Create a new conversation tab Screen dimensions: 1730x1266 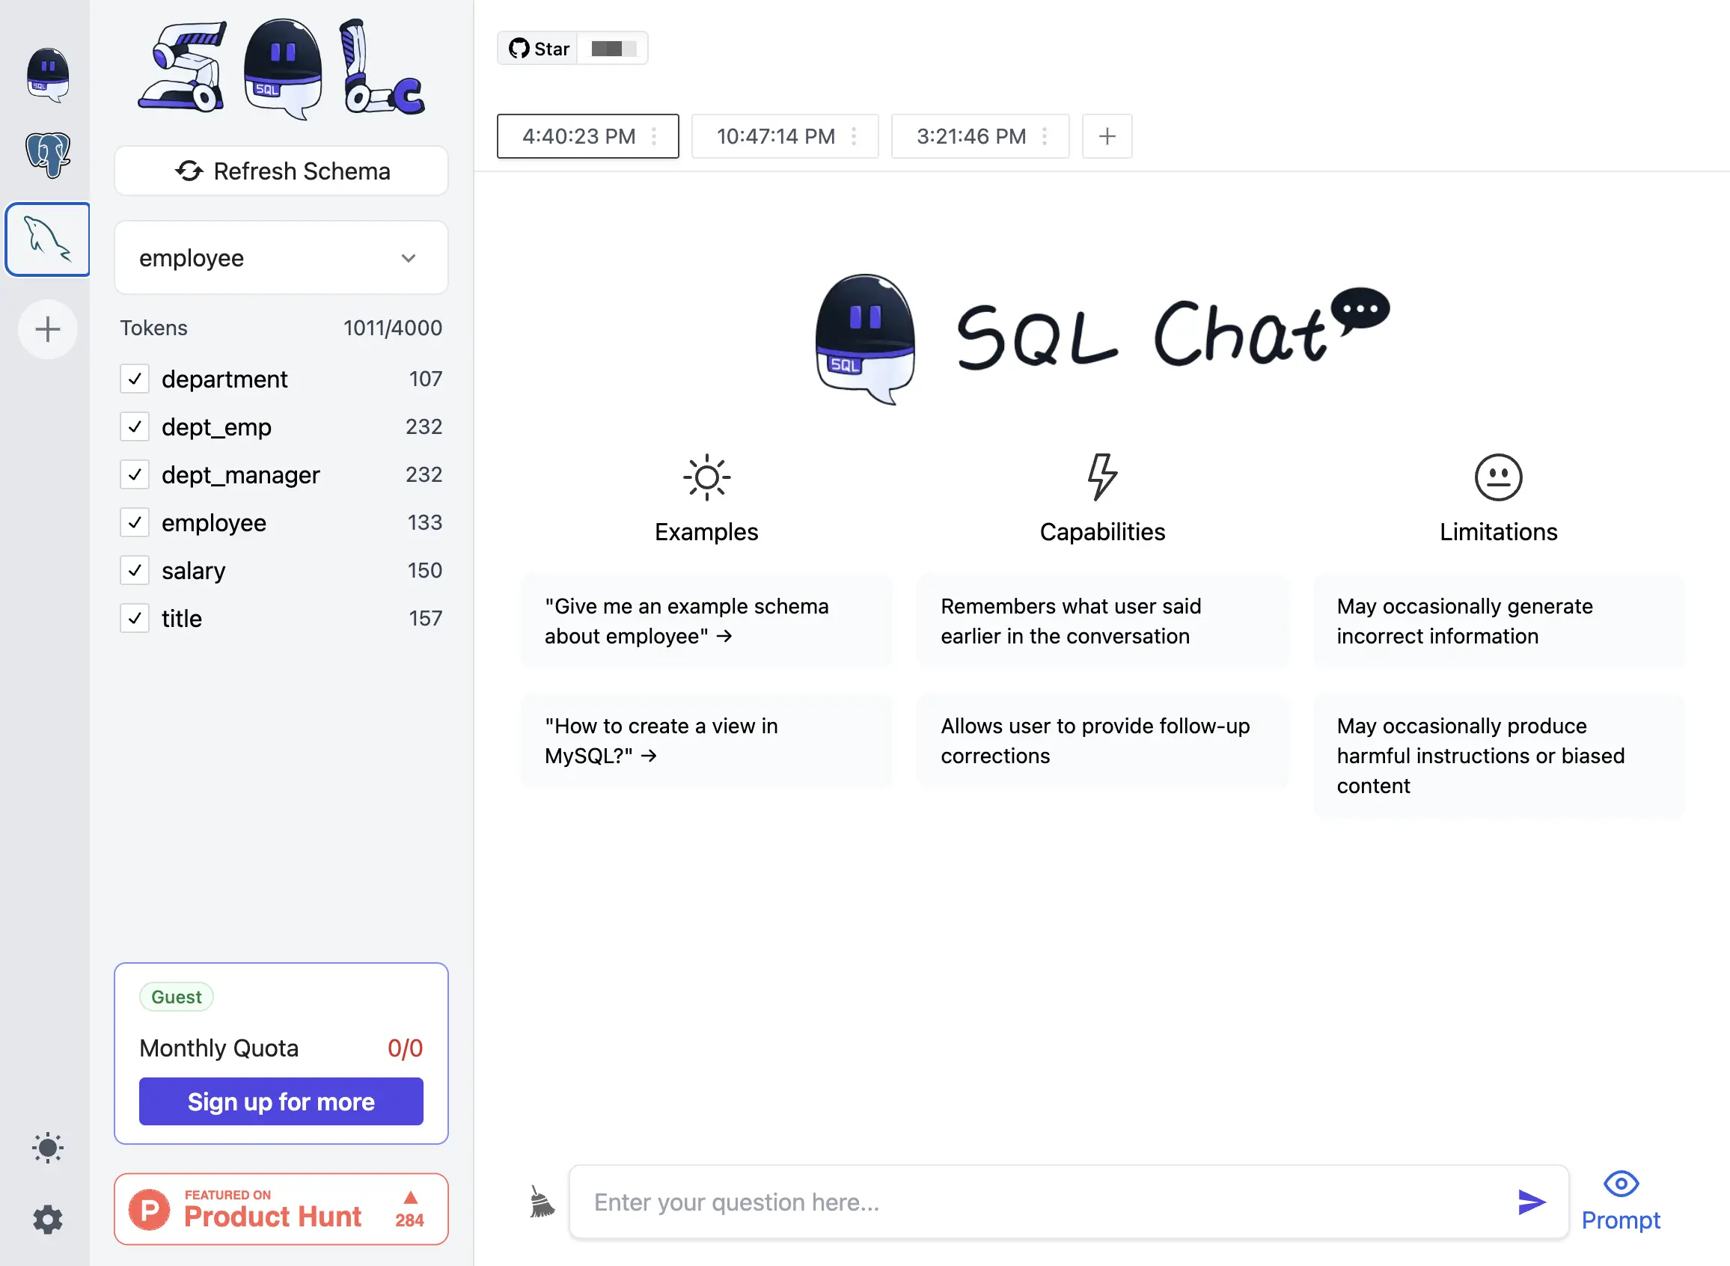click(1107, 135)
